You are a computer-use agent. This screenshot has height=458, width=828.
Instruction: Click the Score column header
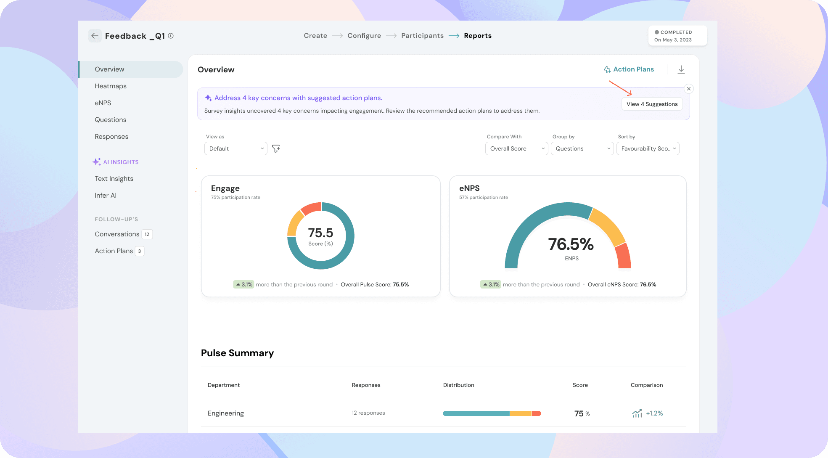580,385
